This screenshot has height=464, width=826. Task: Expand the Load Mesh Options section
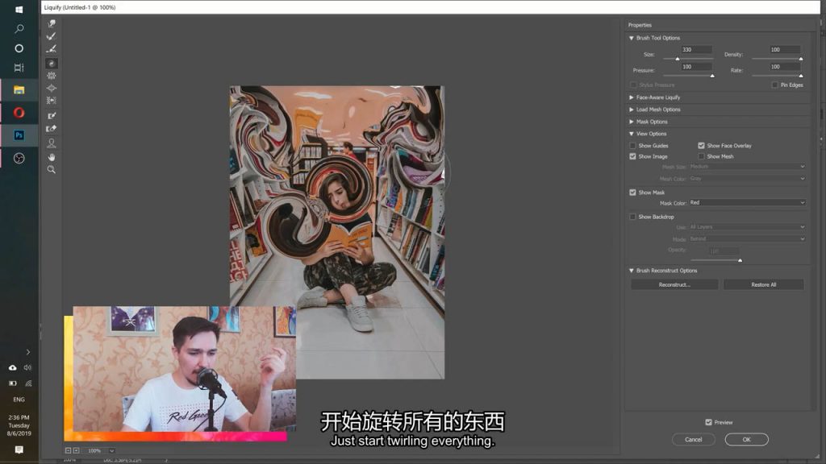[x=631, y=110]
